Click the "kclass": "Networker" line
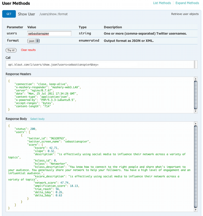Image resolution: width=203 pixels, height=216 pixels. click(x=51, y=164)
